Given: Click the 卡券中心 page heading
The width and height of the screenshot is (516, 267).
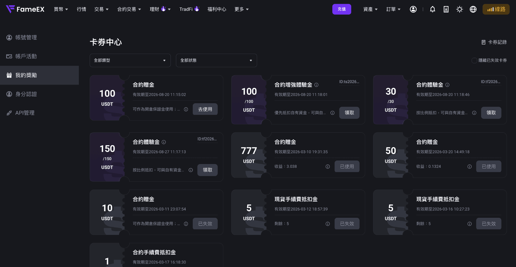Looking at the screenshot, I should (106, 42).
